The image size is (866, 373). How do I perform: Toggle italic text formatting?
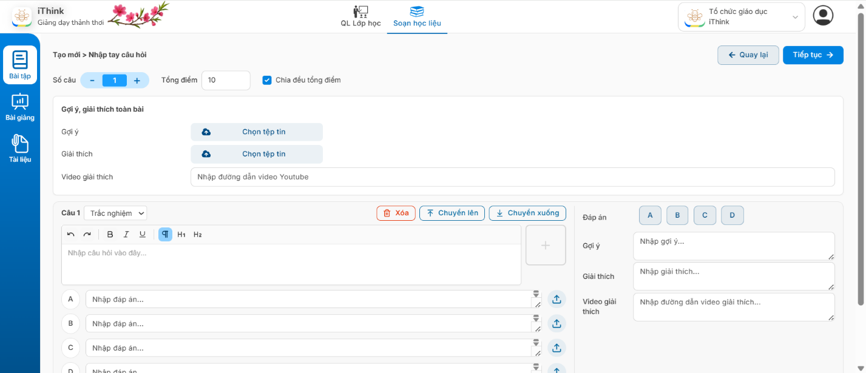[126, 235]
